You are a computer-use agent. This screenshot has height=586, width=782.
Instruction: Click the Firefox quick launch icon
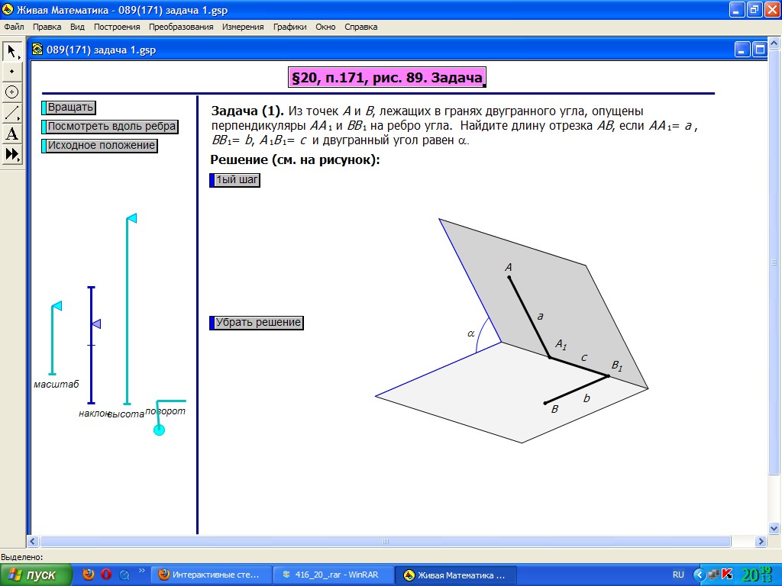click(89, 575)
